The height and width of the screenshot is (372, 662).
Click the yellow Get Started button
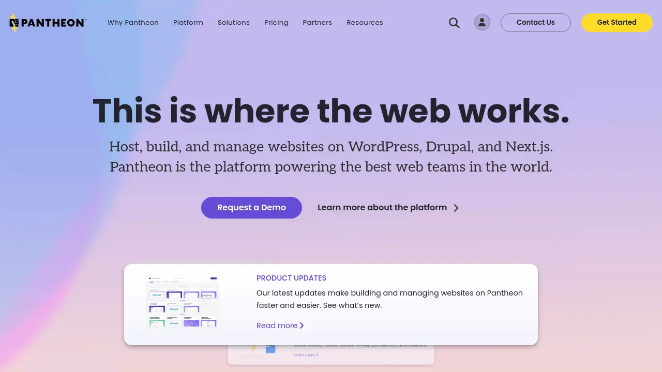pos(617,23)
